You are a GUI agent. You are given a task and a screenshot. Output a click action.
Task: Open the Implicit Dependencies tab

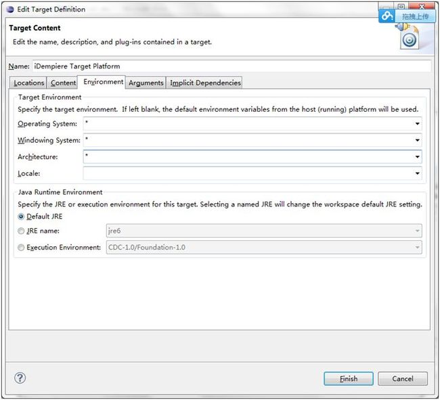(x=205, y=83)
